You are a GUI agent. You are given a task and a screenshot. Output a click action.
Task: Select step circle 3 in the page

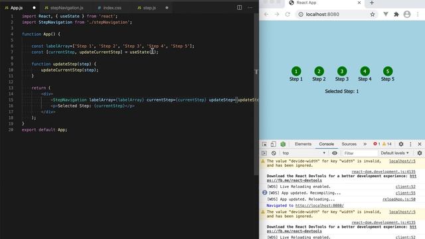pyautogui.click(x=342, y=71)
